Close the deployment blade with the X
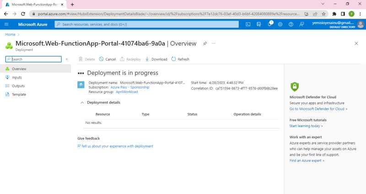 coord(356,43)
